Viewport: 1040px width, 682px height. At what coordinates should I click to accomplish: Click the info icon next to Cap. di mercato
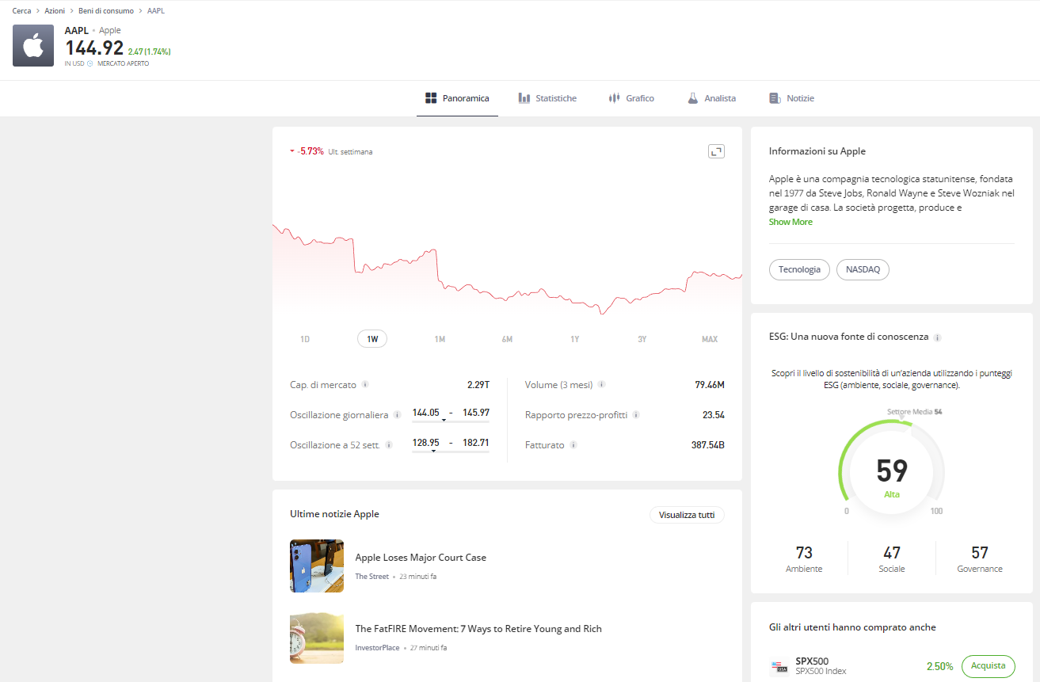[365, 384]
